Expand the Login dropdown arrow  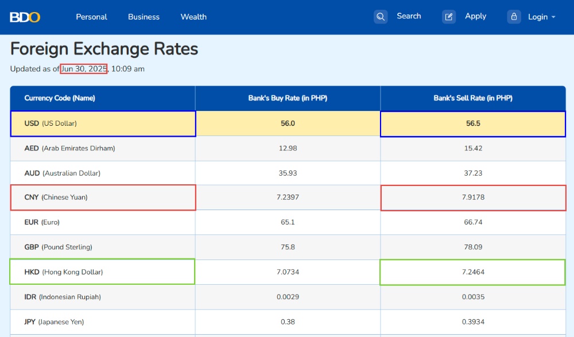pyautogui.click(x=553, y=17)
